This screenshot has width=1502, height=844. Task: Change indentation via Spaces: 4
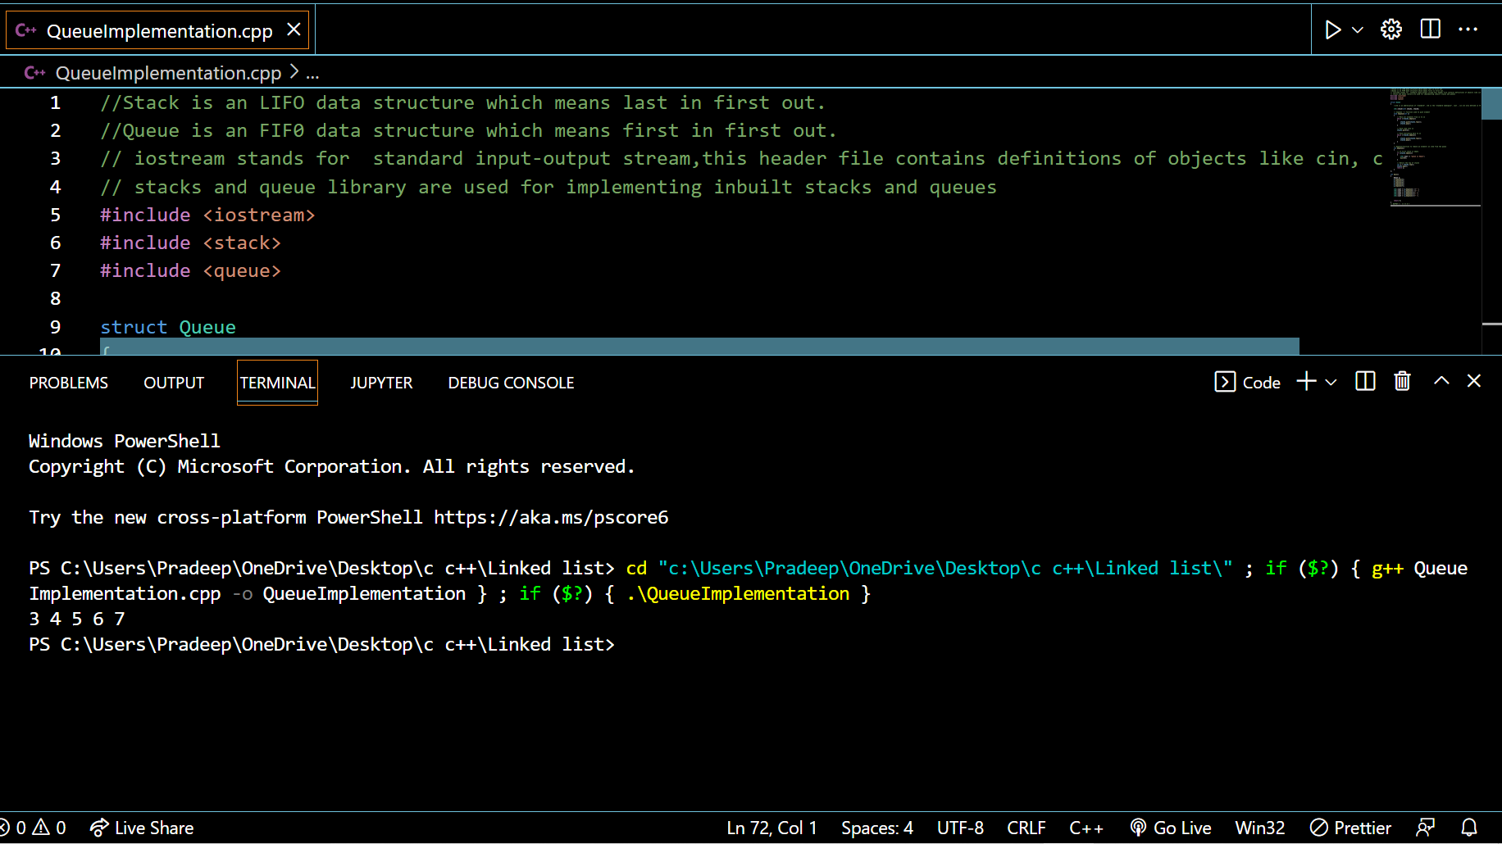(x=876, y=828)
